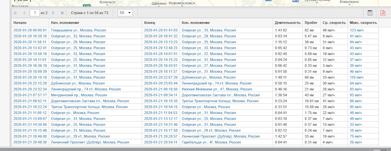Image resolution: width=391 pixels, height=151 pixels.
Task: Open max speed 18 км/ч link
Action: [x=356, y=131]
